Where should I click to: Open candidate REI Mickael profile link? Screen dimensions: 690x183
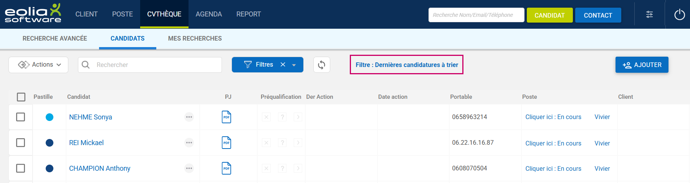tap(86, 143)
